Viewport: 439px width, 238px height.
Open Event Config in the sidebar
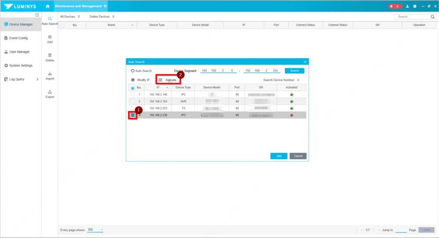click(x=18, y=38)
